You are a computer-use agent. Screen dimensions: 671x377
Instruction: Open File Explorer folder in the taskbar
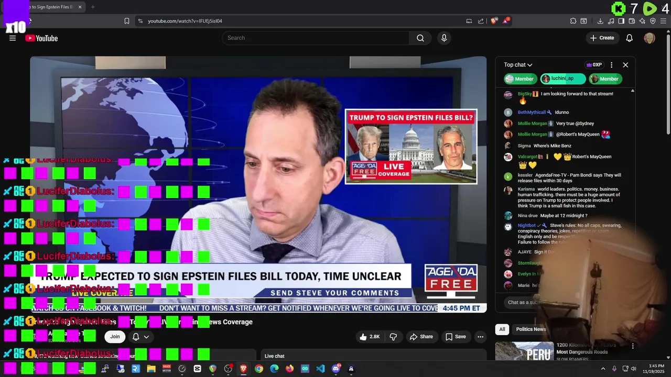(x=151, y=369)
